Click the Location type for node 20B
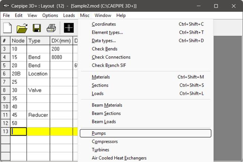 point(38,74)
